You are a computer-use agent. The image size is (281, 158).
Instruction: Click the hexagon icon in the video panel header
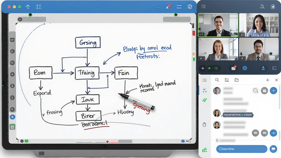click(273, 7)
